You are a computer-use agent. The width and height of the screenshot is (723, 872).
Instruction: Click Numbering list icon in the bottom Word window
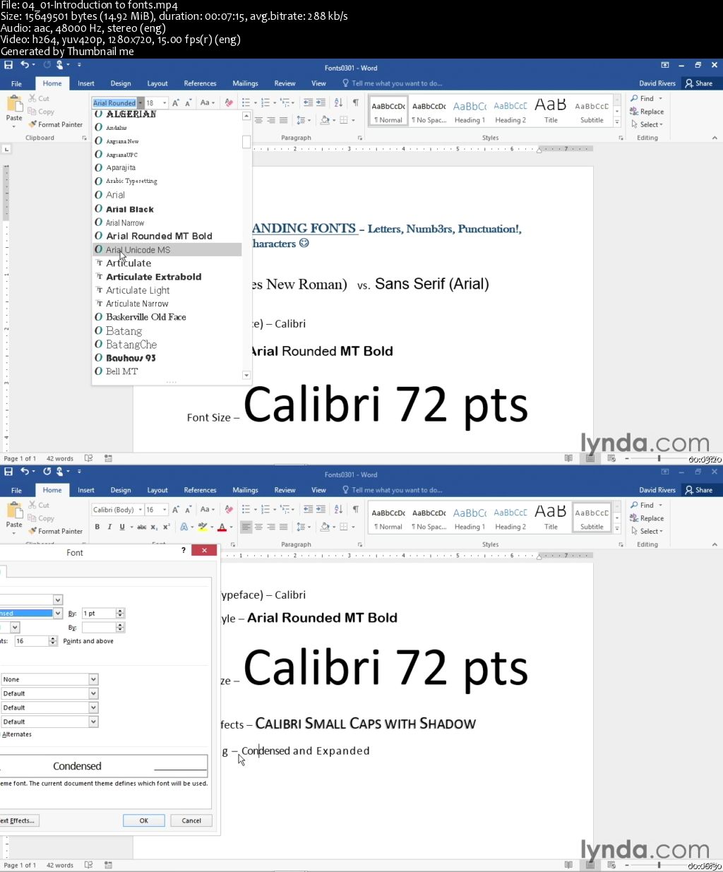265,510
